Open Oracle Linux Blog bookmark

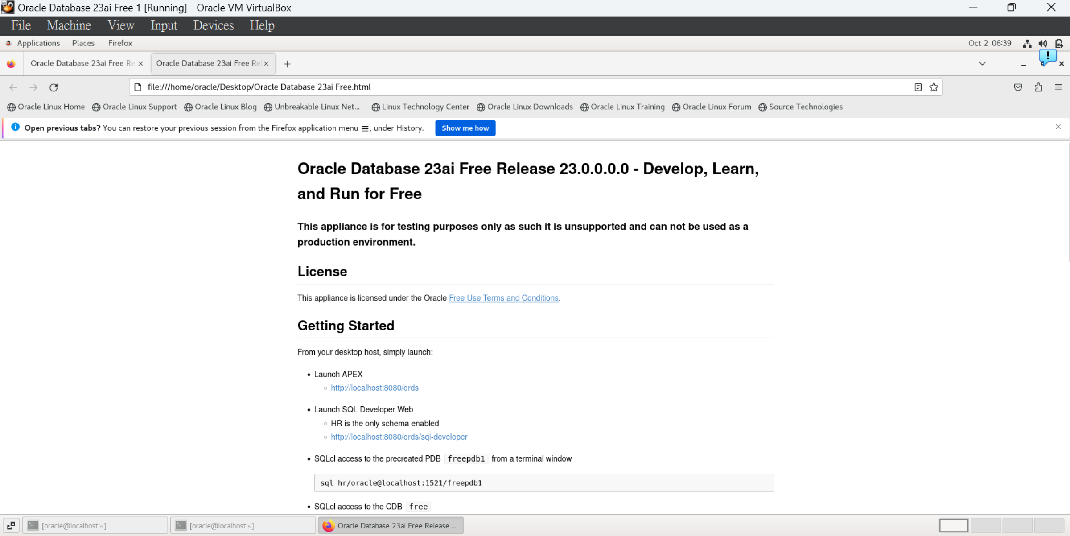coord(225,107)
